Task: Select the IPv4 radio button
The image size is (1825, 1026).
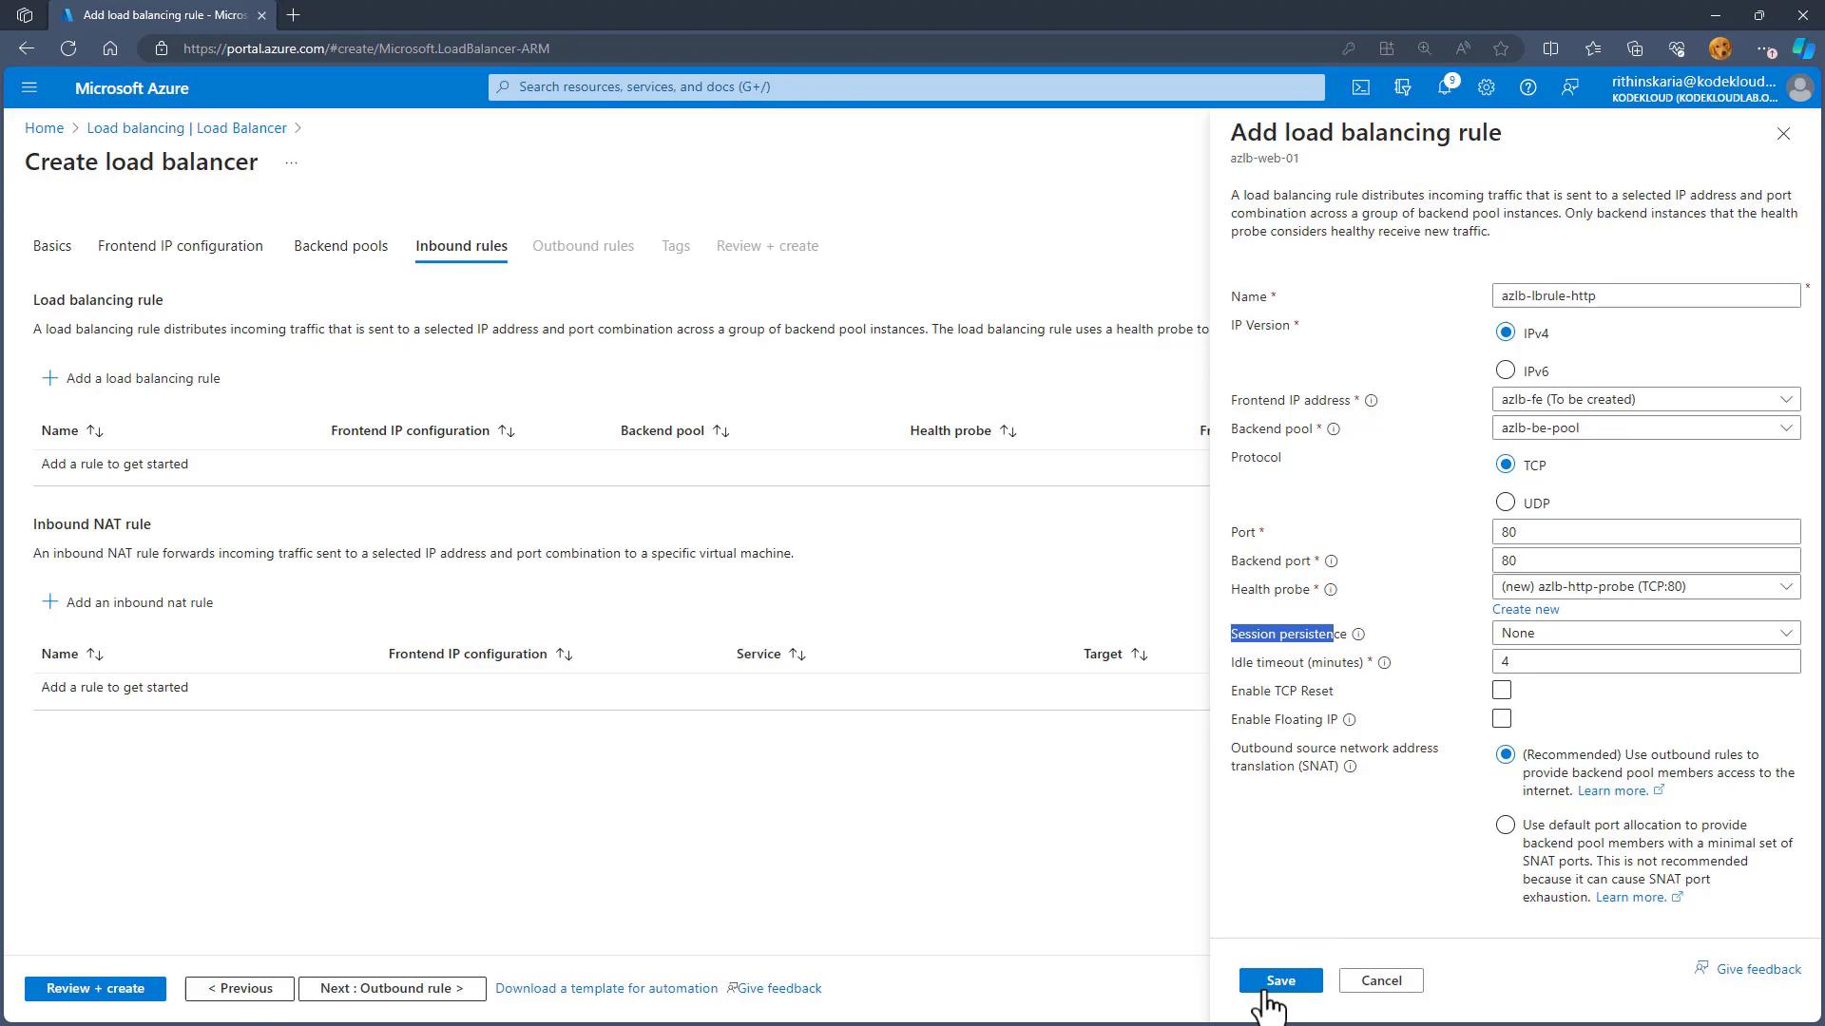Action: [1505, 332]
